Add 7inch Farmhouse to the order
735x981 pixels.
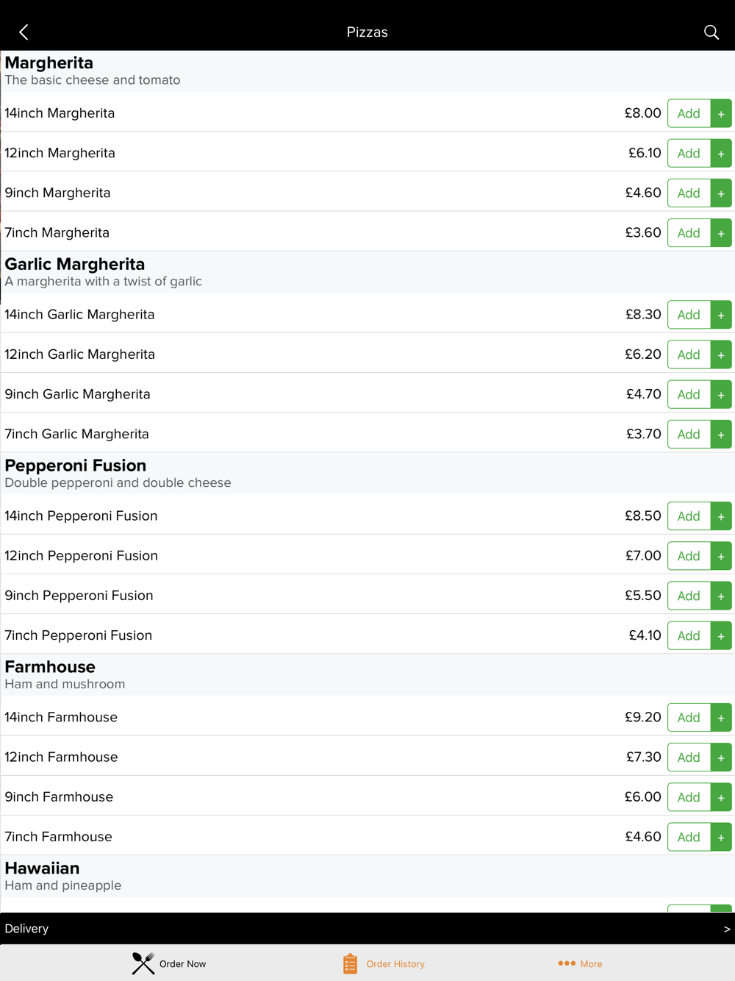pyautogui.click(x=689, y=837)
